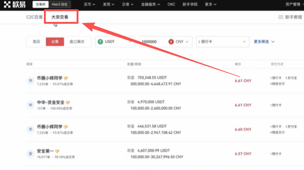The width and height of the screenshot is (304, 170).
Task: Click the 新手教程 video icon
Action: pos(281,17)
